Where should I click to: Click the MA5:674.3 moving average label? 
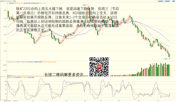coord(12,3)
